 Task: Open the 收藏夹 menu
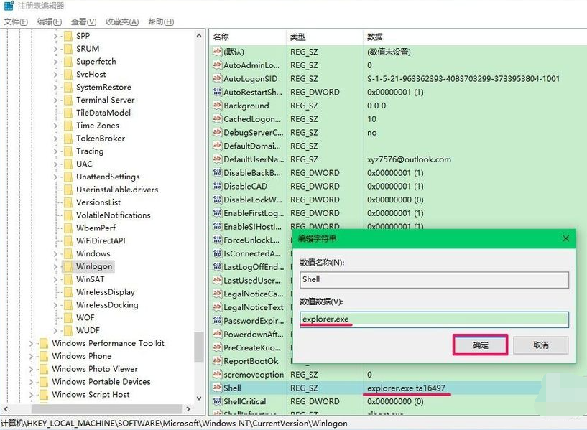coord(118,21)
